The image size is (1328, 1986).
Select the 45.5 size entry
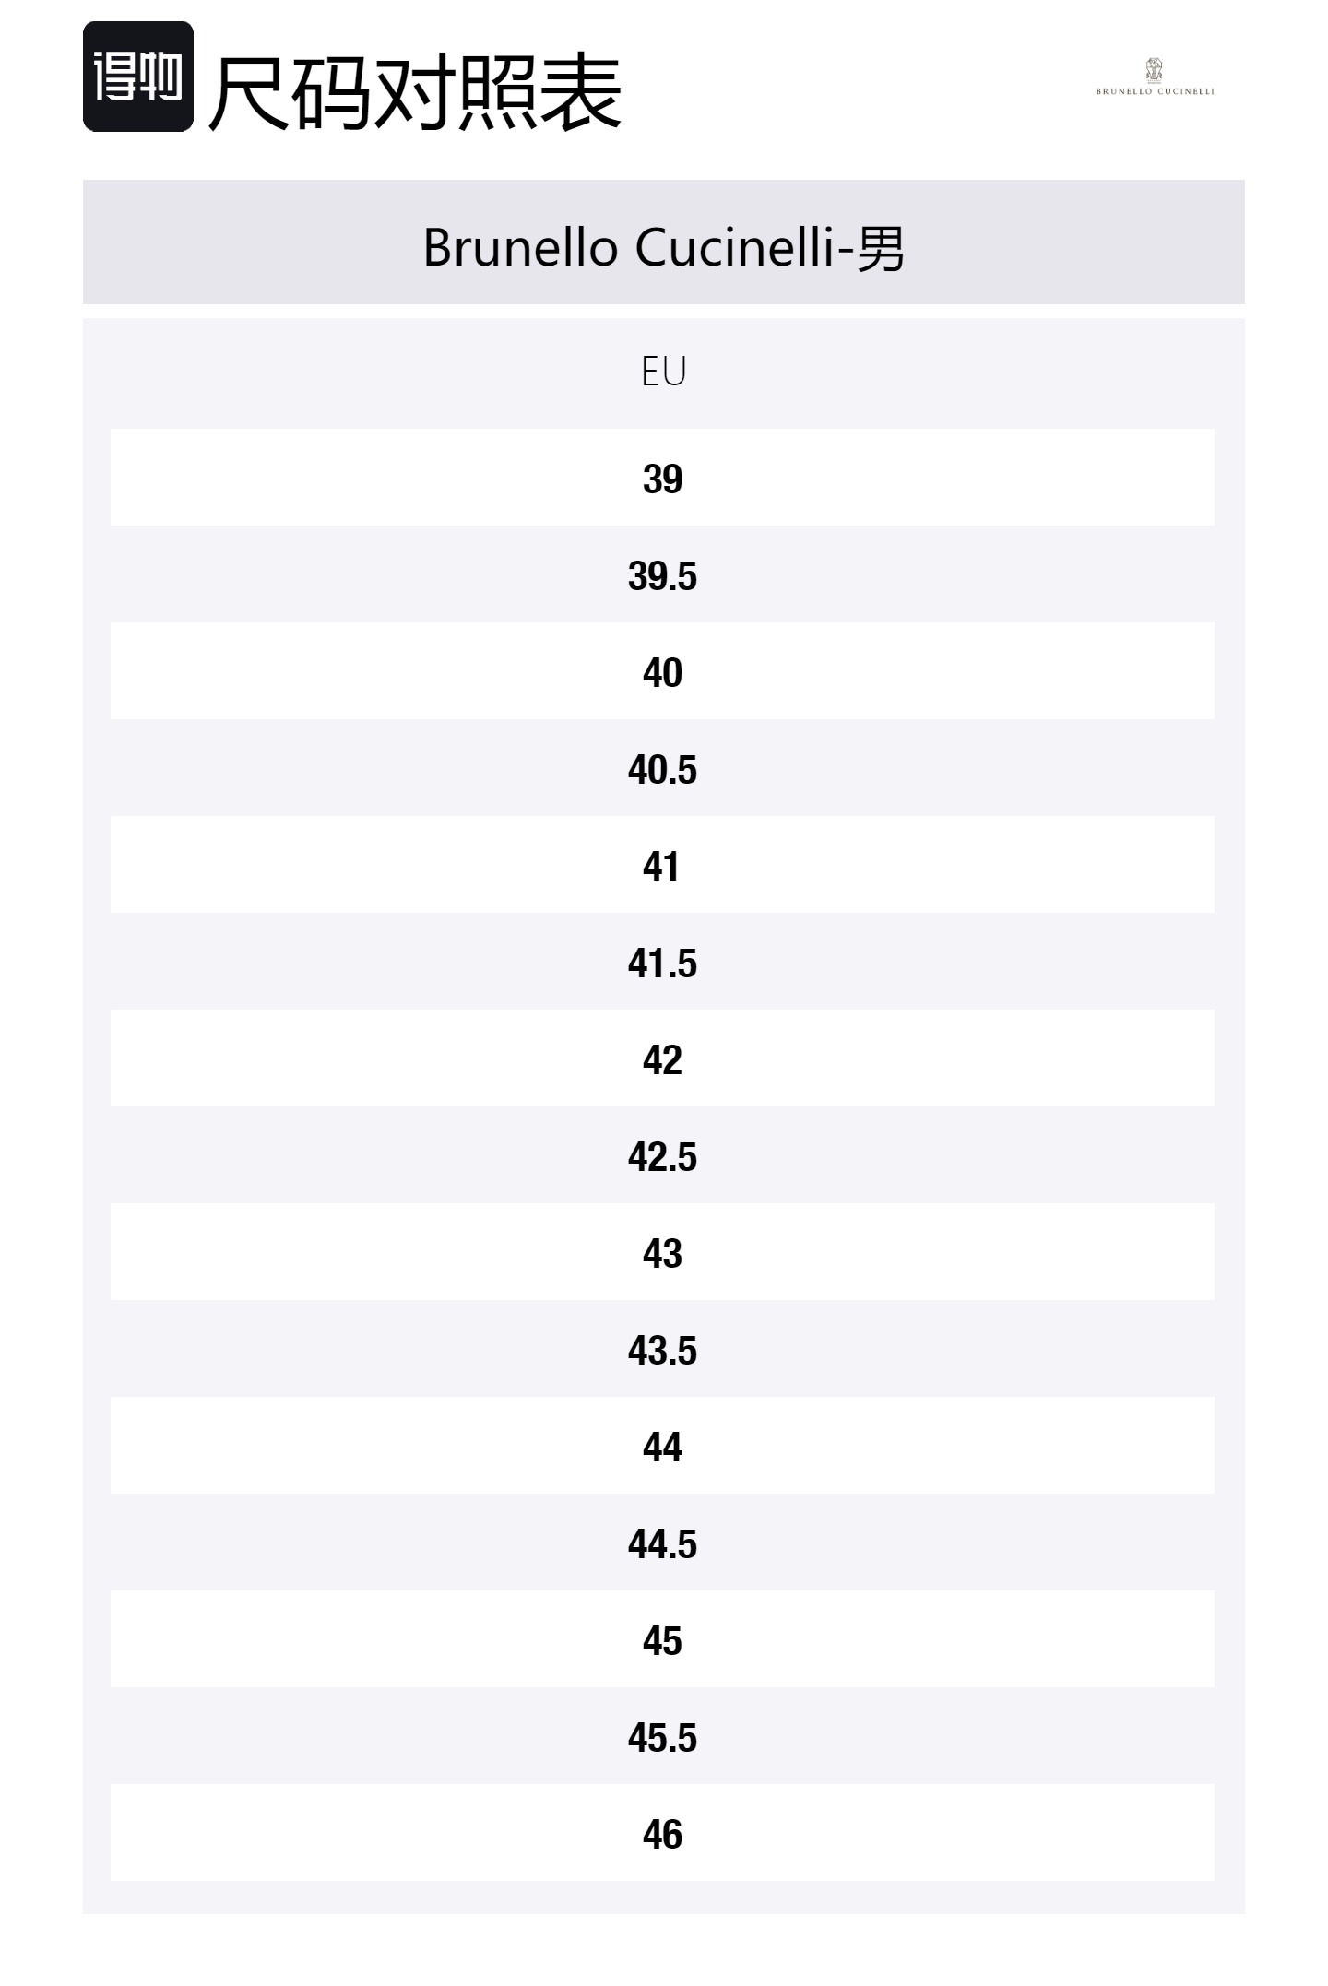(662, 1738)
